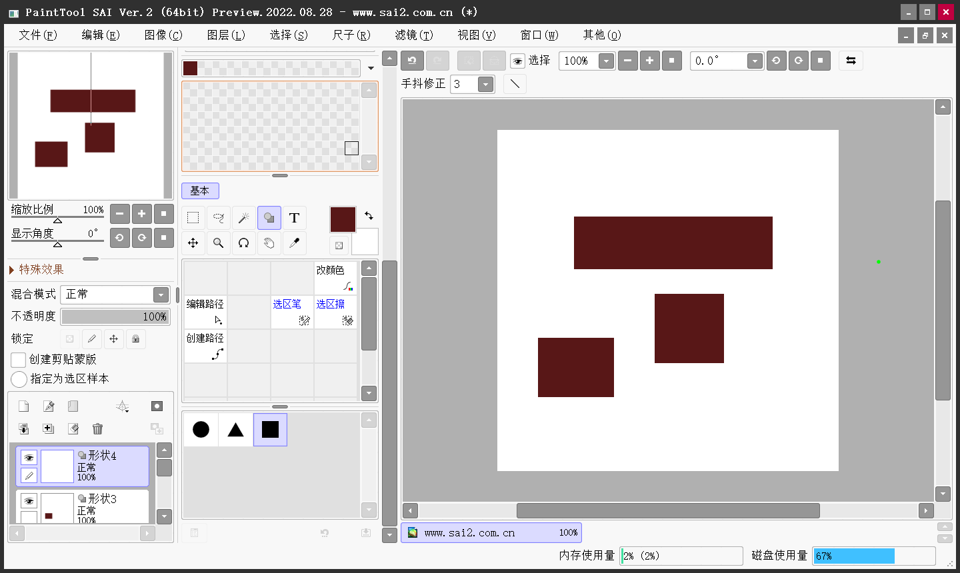The image size is (960, 573).
Task: Open the 视图 menu
Action: pos(477,35)
